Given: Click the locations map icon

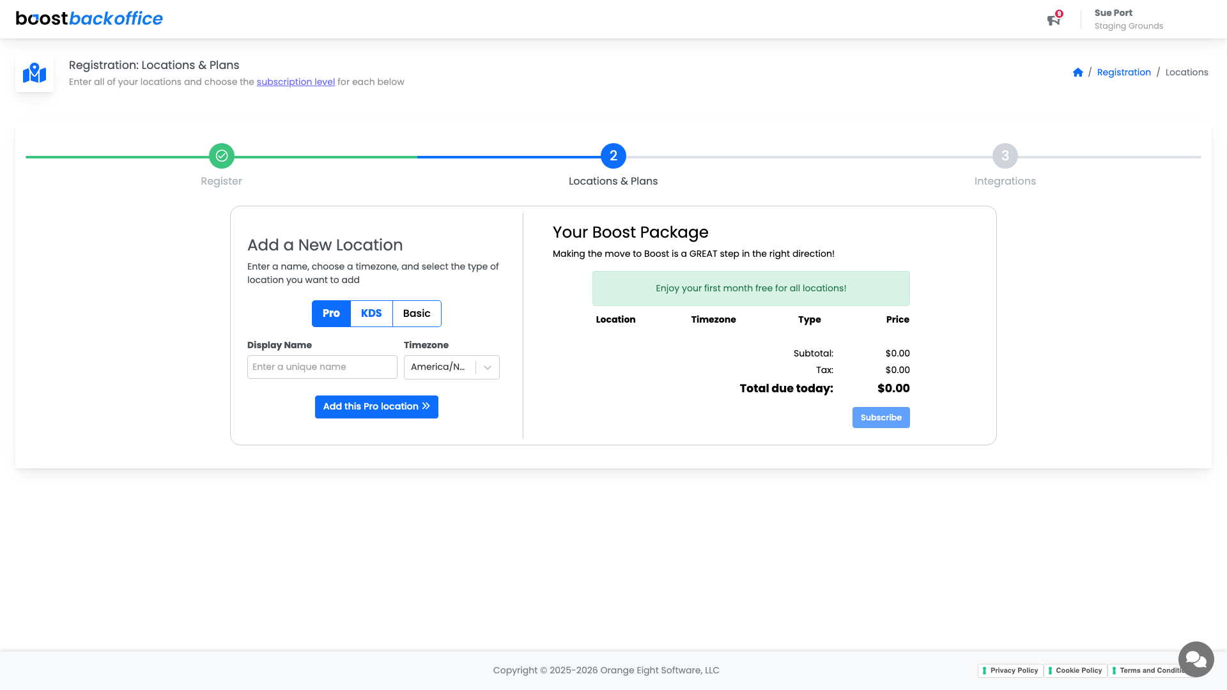Looking at the screenshot, I should coord(35,73).
